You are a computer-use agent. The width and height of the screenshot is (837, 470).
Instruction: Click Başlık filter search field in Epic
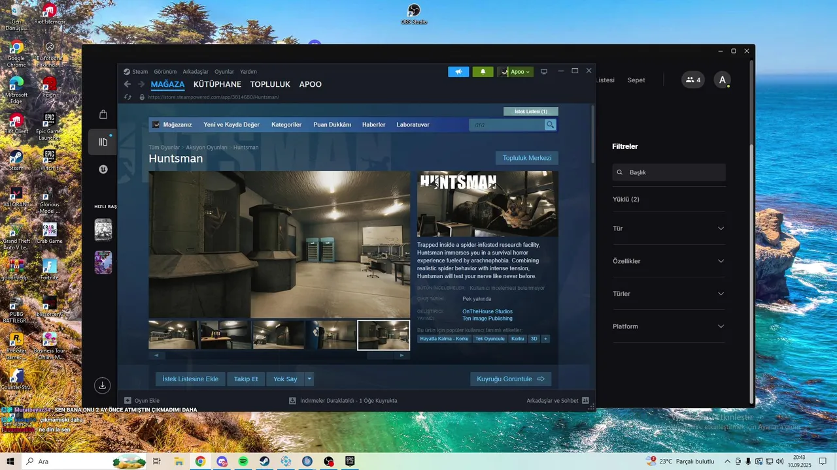point(669,172)
